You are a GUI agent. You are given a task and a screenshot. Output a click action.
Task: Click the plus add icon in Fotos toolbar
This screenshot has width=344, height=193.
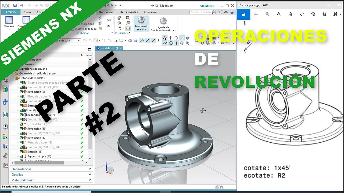(x=256, y=14)
